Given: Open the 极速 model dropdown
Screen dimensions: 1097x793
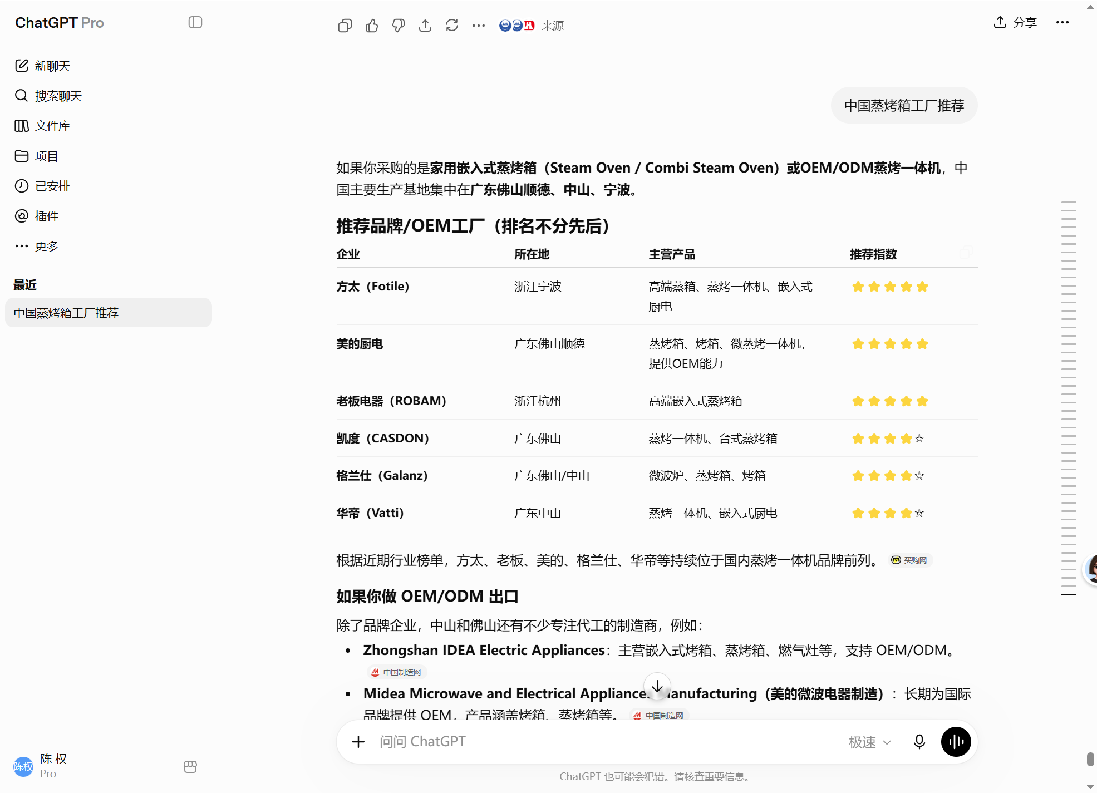Looking at the screenshot, I should pos(869,742).
